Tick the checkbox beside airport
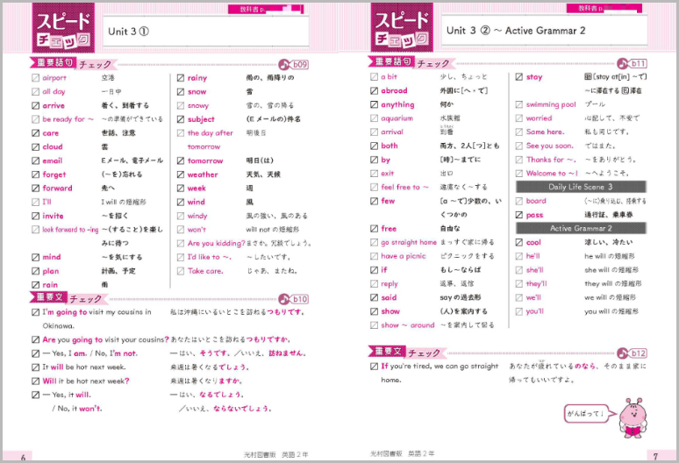Viewport: 679px width, 463px height. point(35,78)
